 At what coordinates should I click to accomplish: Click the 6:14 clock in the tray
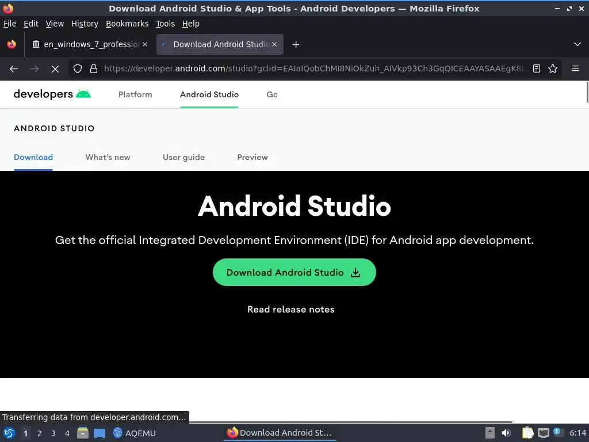pos(577,433)
